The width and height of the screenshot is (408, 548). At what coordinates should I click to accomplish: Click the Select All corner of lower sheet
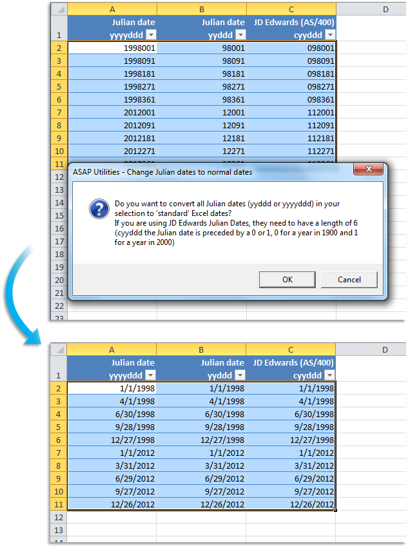pyautogui.click(x=58, y=350)
